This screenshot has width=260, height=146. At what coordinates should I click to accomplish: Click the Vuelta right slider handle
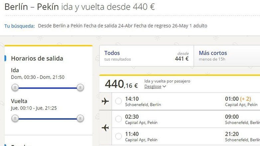80,118
